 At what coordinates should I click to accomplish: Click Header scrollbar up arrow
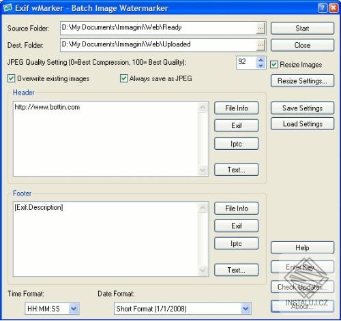pos(203,107)
